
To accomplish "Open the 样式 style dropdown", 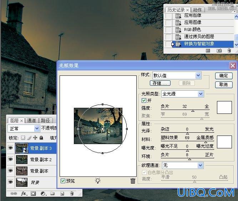I will click(198, 75).
